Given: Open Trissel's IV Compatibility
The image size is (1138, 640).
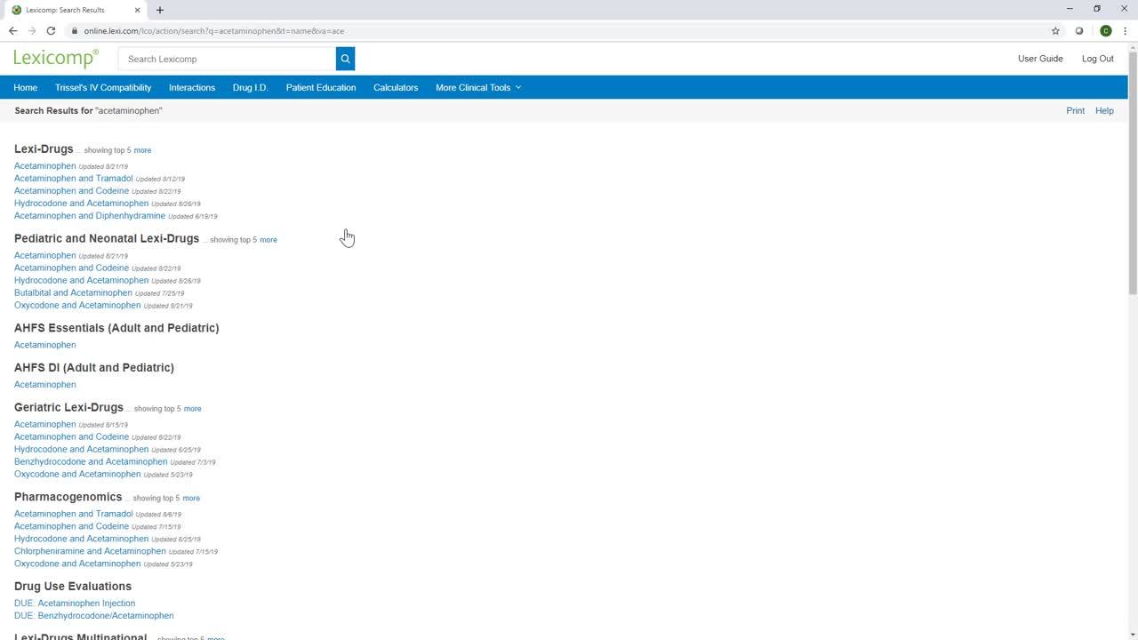Looking at the screenshot, I should tap(103, 87).
